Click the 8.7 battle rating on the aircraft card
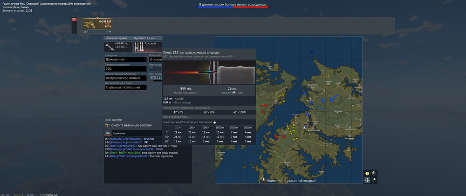The image size is (466, 196). (x=107, y=27)
